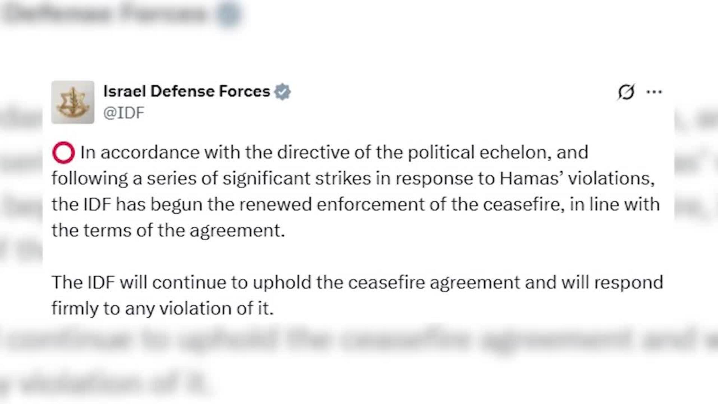Screen dimensions: 718x404
Task: Click the blue verified badge
Action: click(x=282, y=92)
